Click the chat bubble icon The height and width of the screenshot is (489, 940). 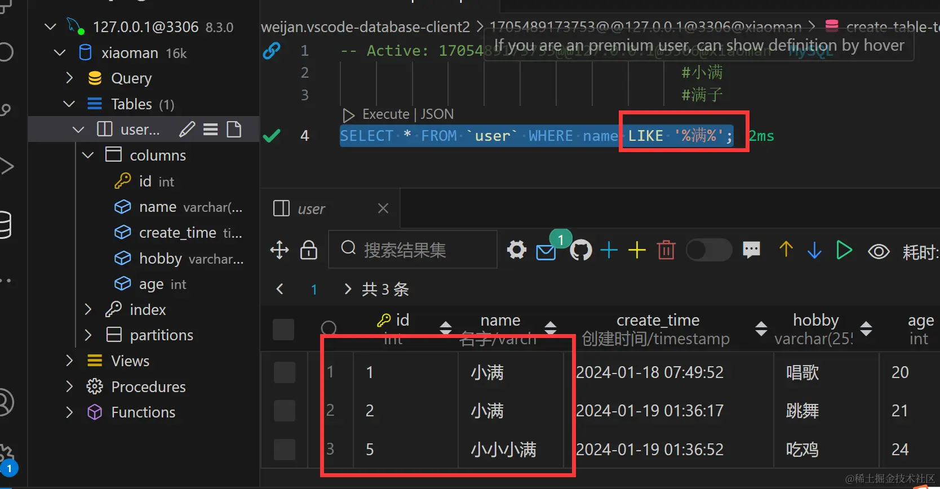pos(752,250)
